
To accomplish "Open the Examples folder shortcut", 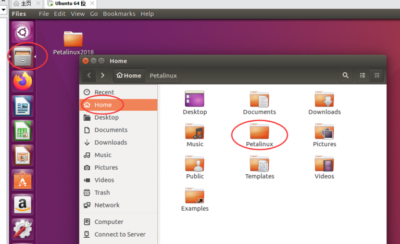I will 195,199.
